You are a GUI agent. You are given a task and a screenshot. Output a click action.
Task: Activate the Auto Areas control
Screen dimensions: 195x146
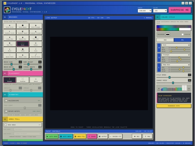[x=66, y=136]
